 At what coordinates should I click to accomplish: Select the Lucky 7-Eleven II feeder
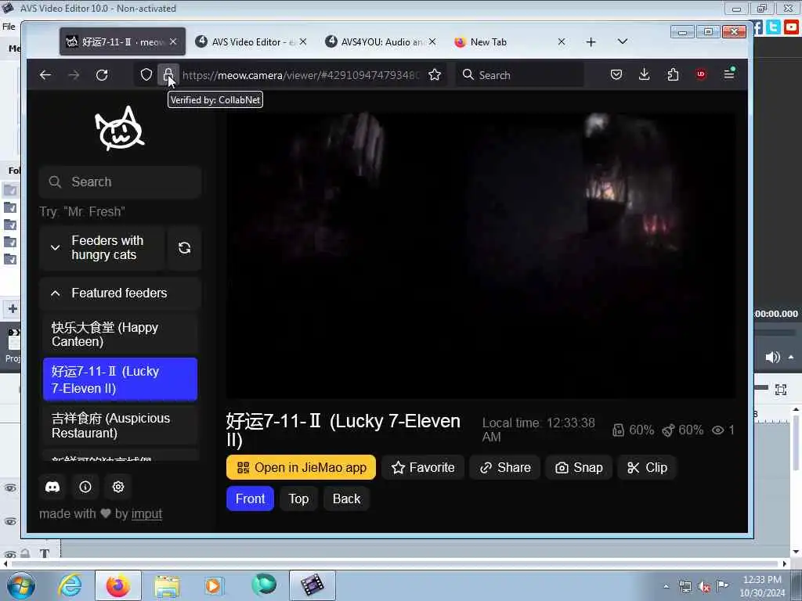coord(120,380)
